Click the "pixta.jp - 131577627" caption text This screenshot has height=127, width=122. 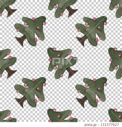(x=102, y=125)
